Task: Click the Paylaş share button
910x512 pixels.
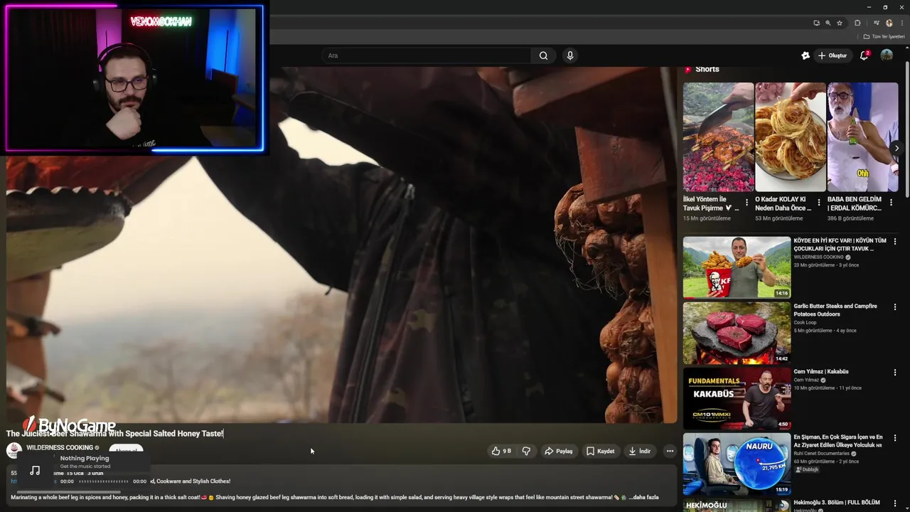Action: click(x=558, y=451)
